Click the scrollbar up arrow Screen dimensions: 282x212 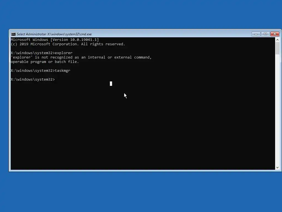tap(277, 40)
